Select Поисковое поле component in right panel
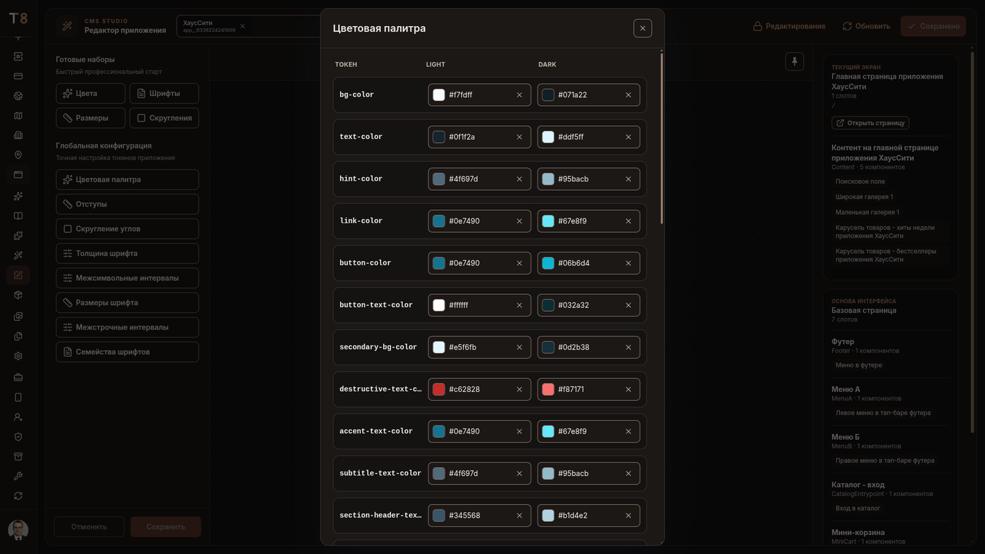The width and height of the screenshot is (985, 554). pyautogui.click(x=860, y=182)
